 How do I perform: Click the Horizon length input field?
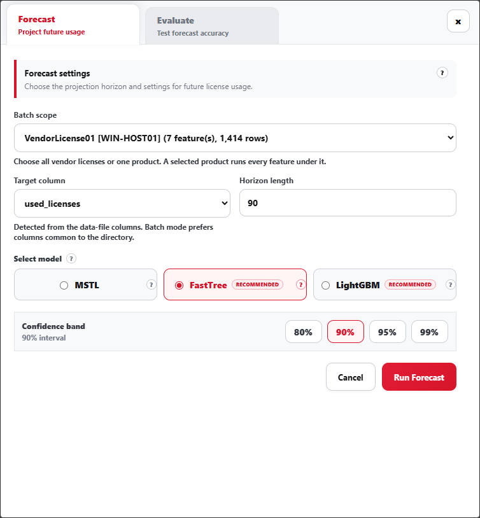coord(348,203)
